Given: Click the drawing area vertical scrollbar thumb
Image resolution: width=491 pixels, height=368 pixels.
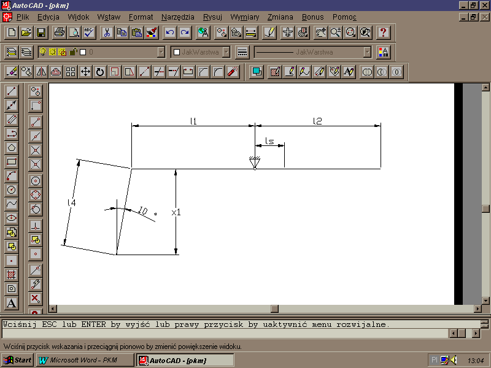Looking at the screenshot, I should (485, 209).
